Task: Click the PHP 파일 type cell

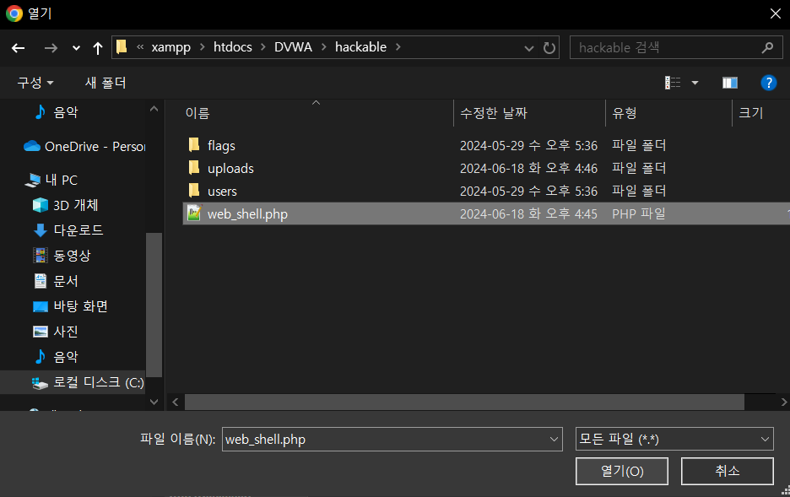Action: tap(639, 213)
